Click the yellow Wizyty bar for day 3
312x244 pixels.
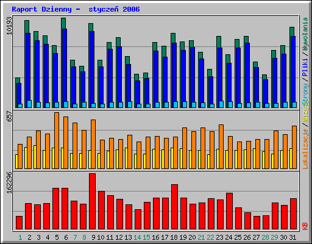[x=35, y=157]
